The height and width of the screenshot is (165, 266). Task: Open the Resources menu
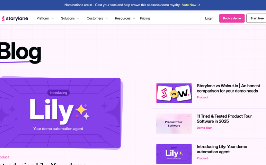123,18
